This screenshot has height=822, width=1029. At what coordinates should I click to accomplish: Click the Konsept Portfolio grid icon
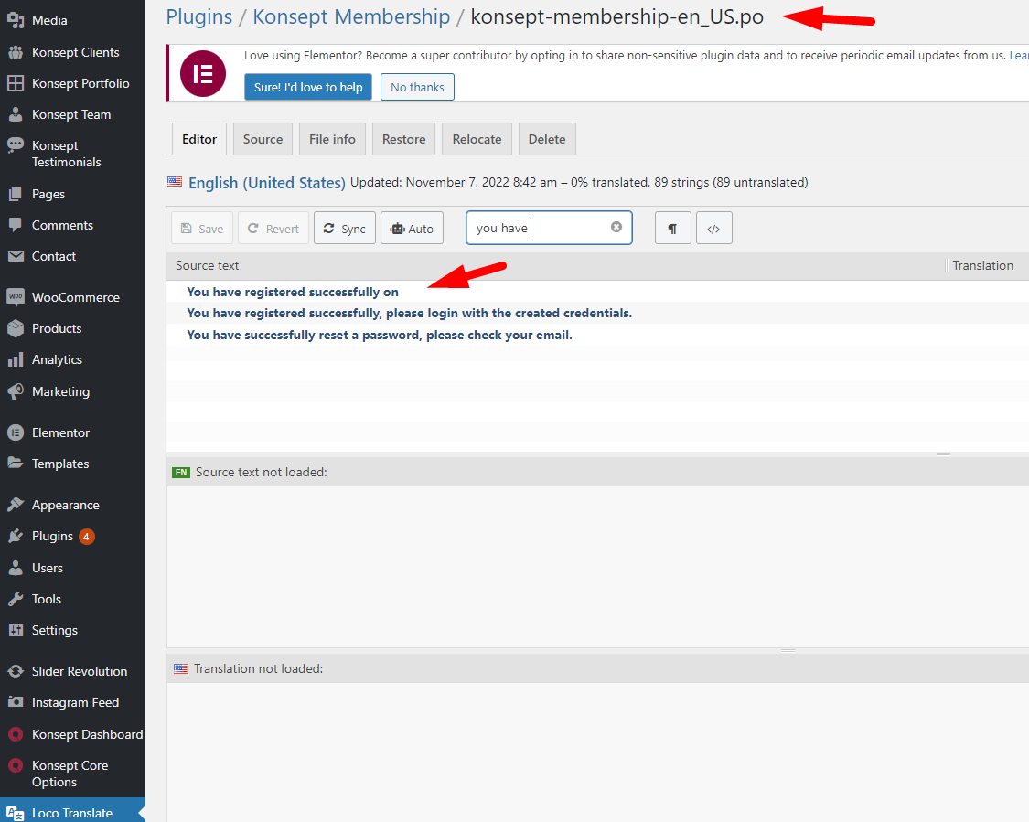[x=16, y=83]
